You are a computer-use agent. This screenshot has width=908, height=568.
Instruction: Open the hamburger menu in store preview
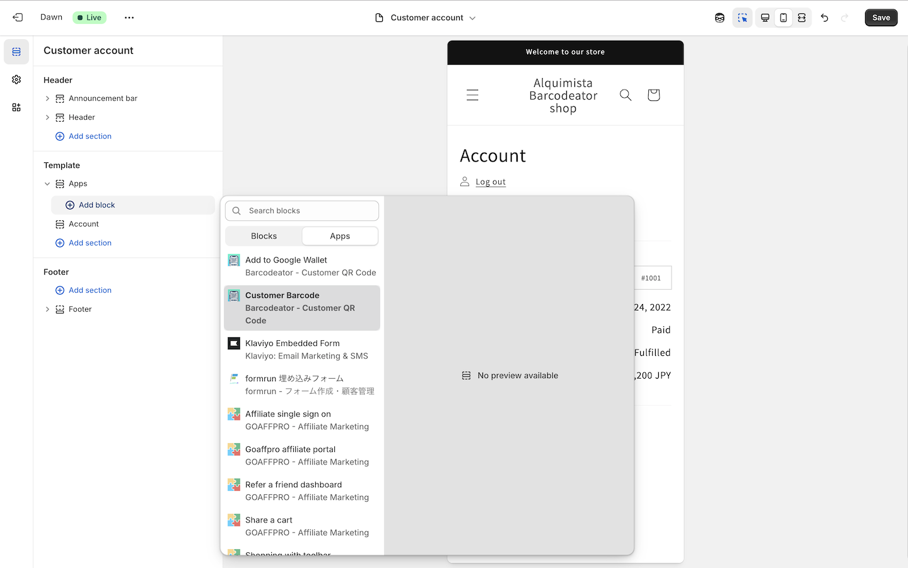point(472,95)
